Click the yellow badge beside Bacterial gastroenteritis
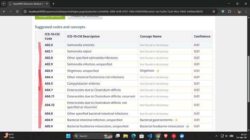250x140 pixels. point(176,120)
